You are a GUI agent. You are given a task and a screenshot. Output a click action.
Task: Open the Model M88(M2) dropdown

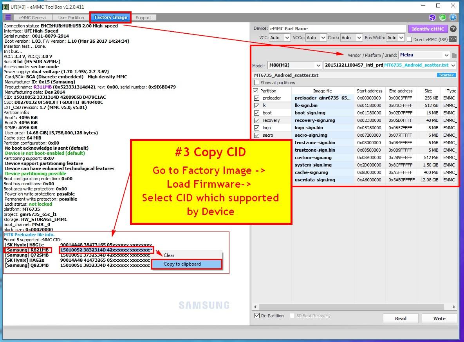[294, 65]
